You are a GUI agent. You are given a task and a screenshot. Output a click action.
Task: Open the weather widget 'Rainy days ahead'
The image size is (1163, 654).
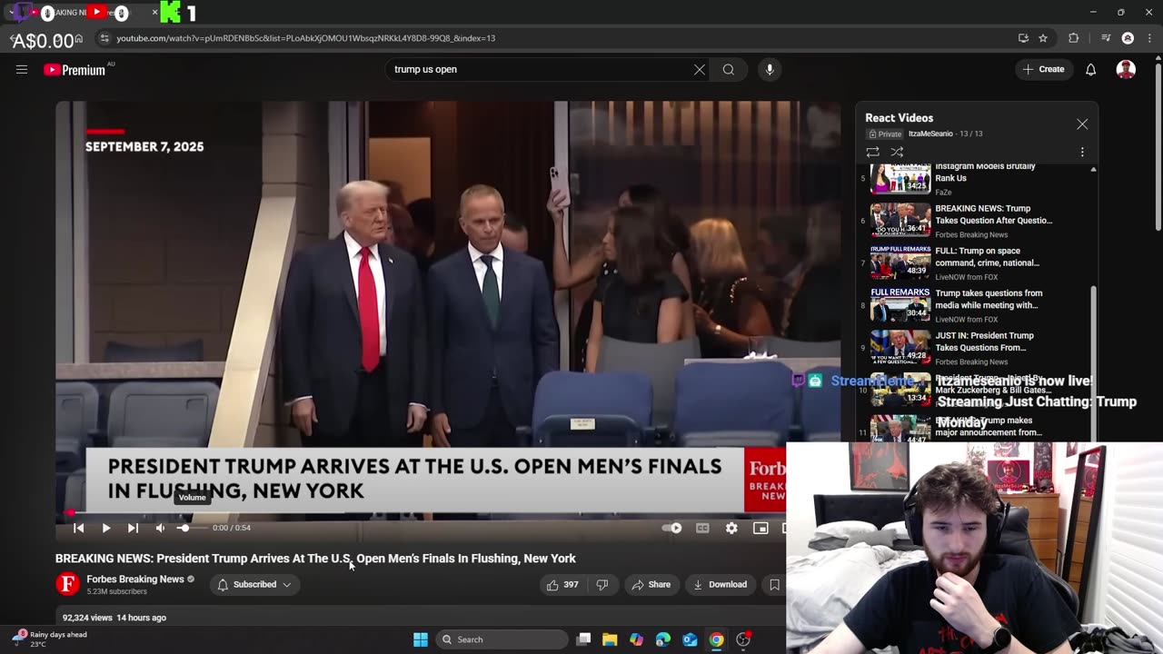(52, 639)
